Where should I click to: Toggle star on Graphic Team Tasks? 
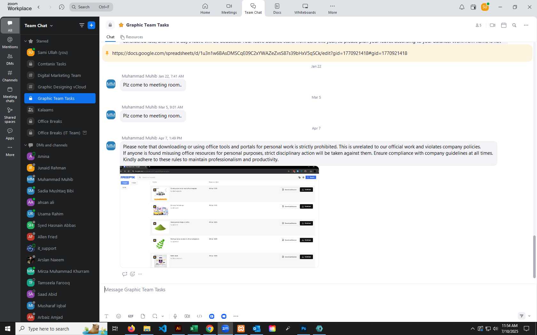click(121, 25)
